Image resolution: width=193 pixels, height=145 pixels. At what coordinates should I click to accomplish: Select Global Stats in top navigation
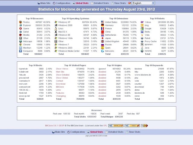pyautogui.click(x=81, y=3)
